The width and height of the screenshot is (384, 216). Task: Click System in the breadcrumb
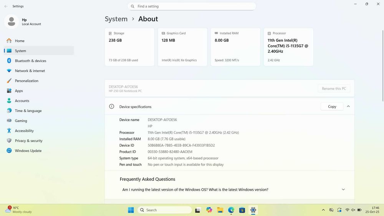116,19
